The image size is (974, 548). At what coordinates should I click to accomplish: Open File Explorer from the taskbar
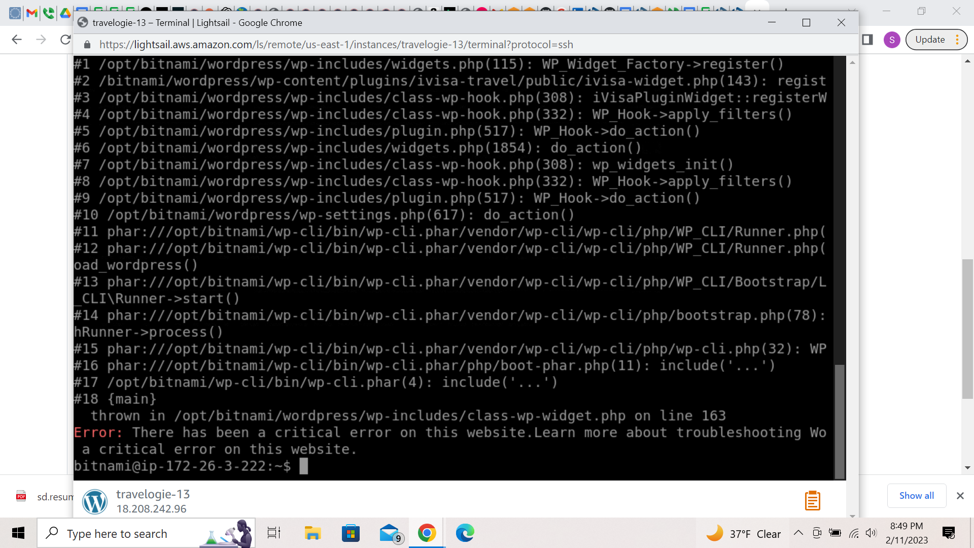tap(313, 533)
